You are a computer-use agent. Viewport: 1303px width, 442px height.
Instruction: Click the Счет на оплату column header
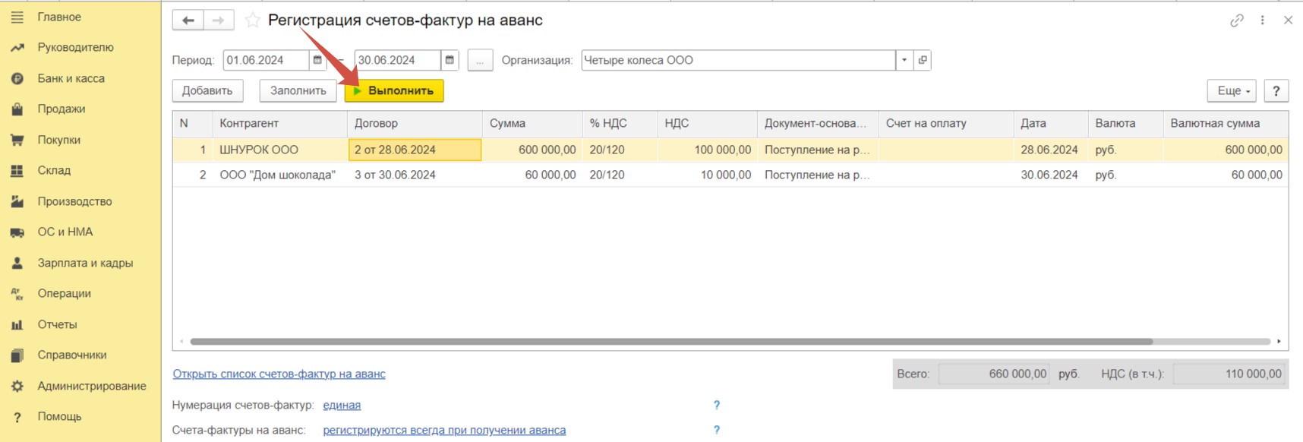click(946, 123)
